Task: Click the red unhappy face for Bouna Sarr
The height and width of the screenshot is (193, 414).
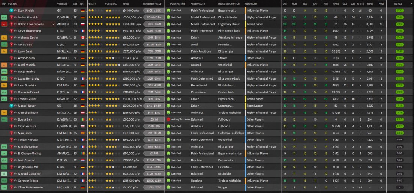Action: [169, 119]
